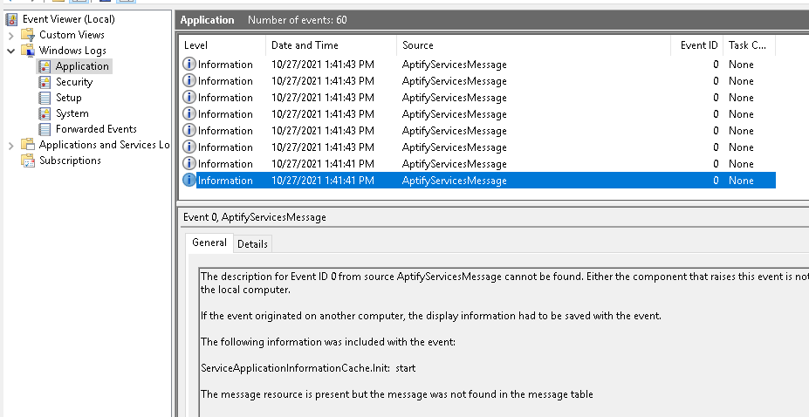
Task: Click the Source column header
Action: [x=533, y=45]
